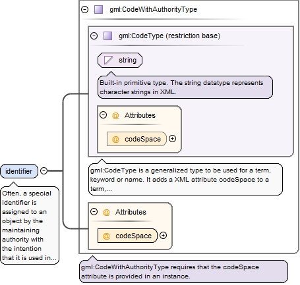Click the @ icon in lower codeSpace
The height and width of the screenshot is (285, 300).
click(x=106, y=236)
